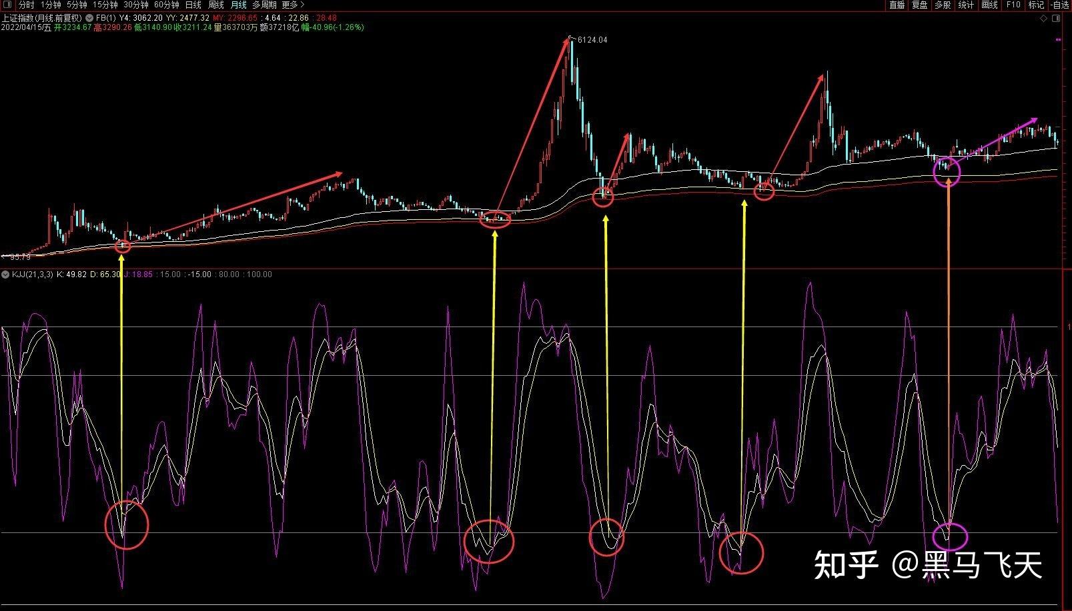The width and height of the screenshot is (1072, 611).
Task: Click the Y4: 3062.20 value
Action: pyautogui.click(x=141, y=18)
